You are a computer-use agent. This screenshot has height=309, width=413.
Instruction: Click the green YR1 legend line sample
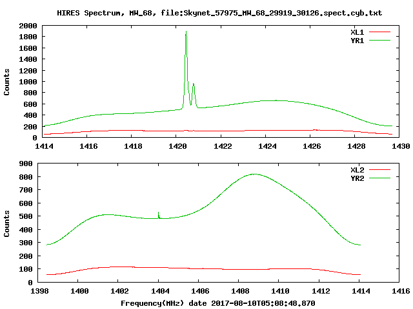click(379, 41)
